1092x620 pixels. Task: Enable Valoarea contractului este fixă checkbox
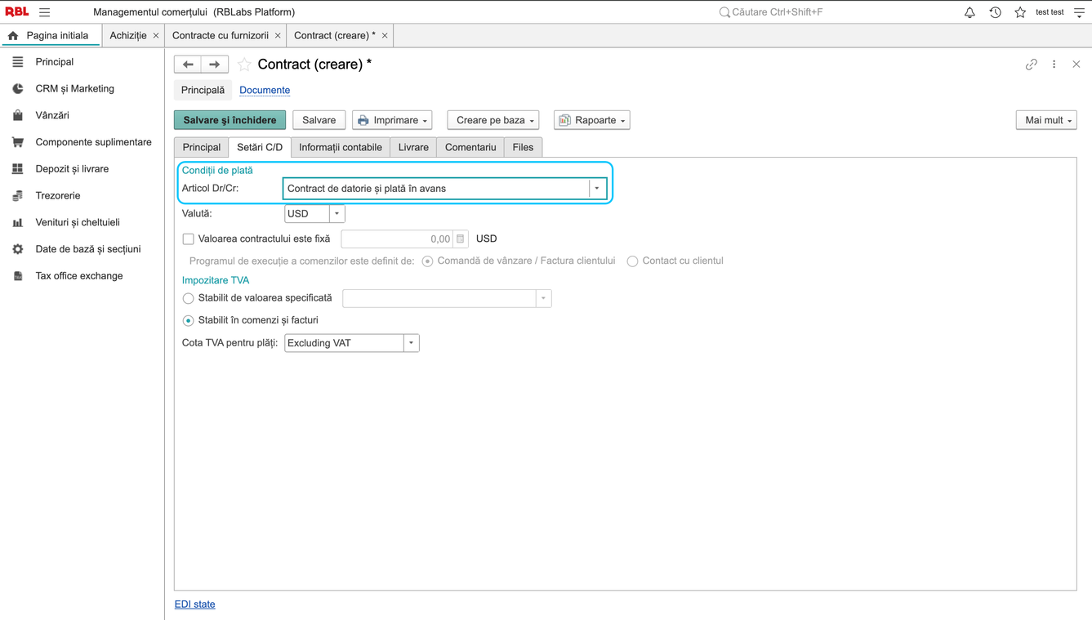click(188, 239)
